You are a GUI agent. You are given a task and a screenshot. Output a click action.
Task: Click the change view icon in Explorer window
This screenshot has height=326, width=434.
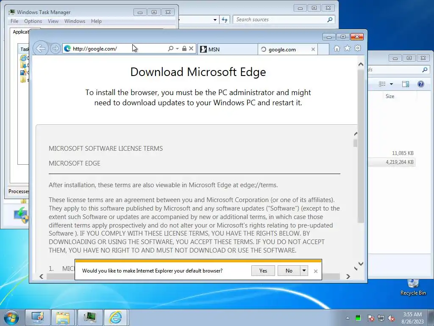point(382,84)
